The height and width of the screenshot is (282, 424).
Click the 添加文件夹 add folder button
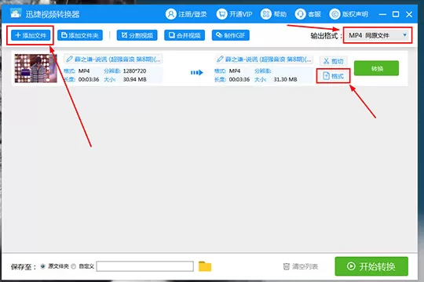(80, 35)
